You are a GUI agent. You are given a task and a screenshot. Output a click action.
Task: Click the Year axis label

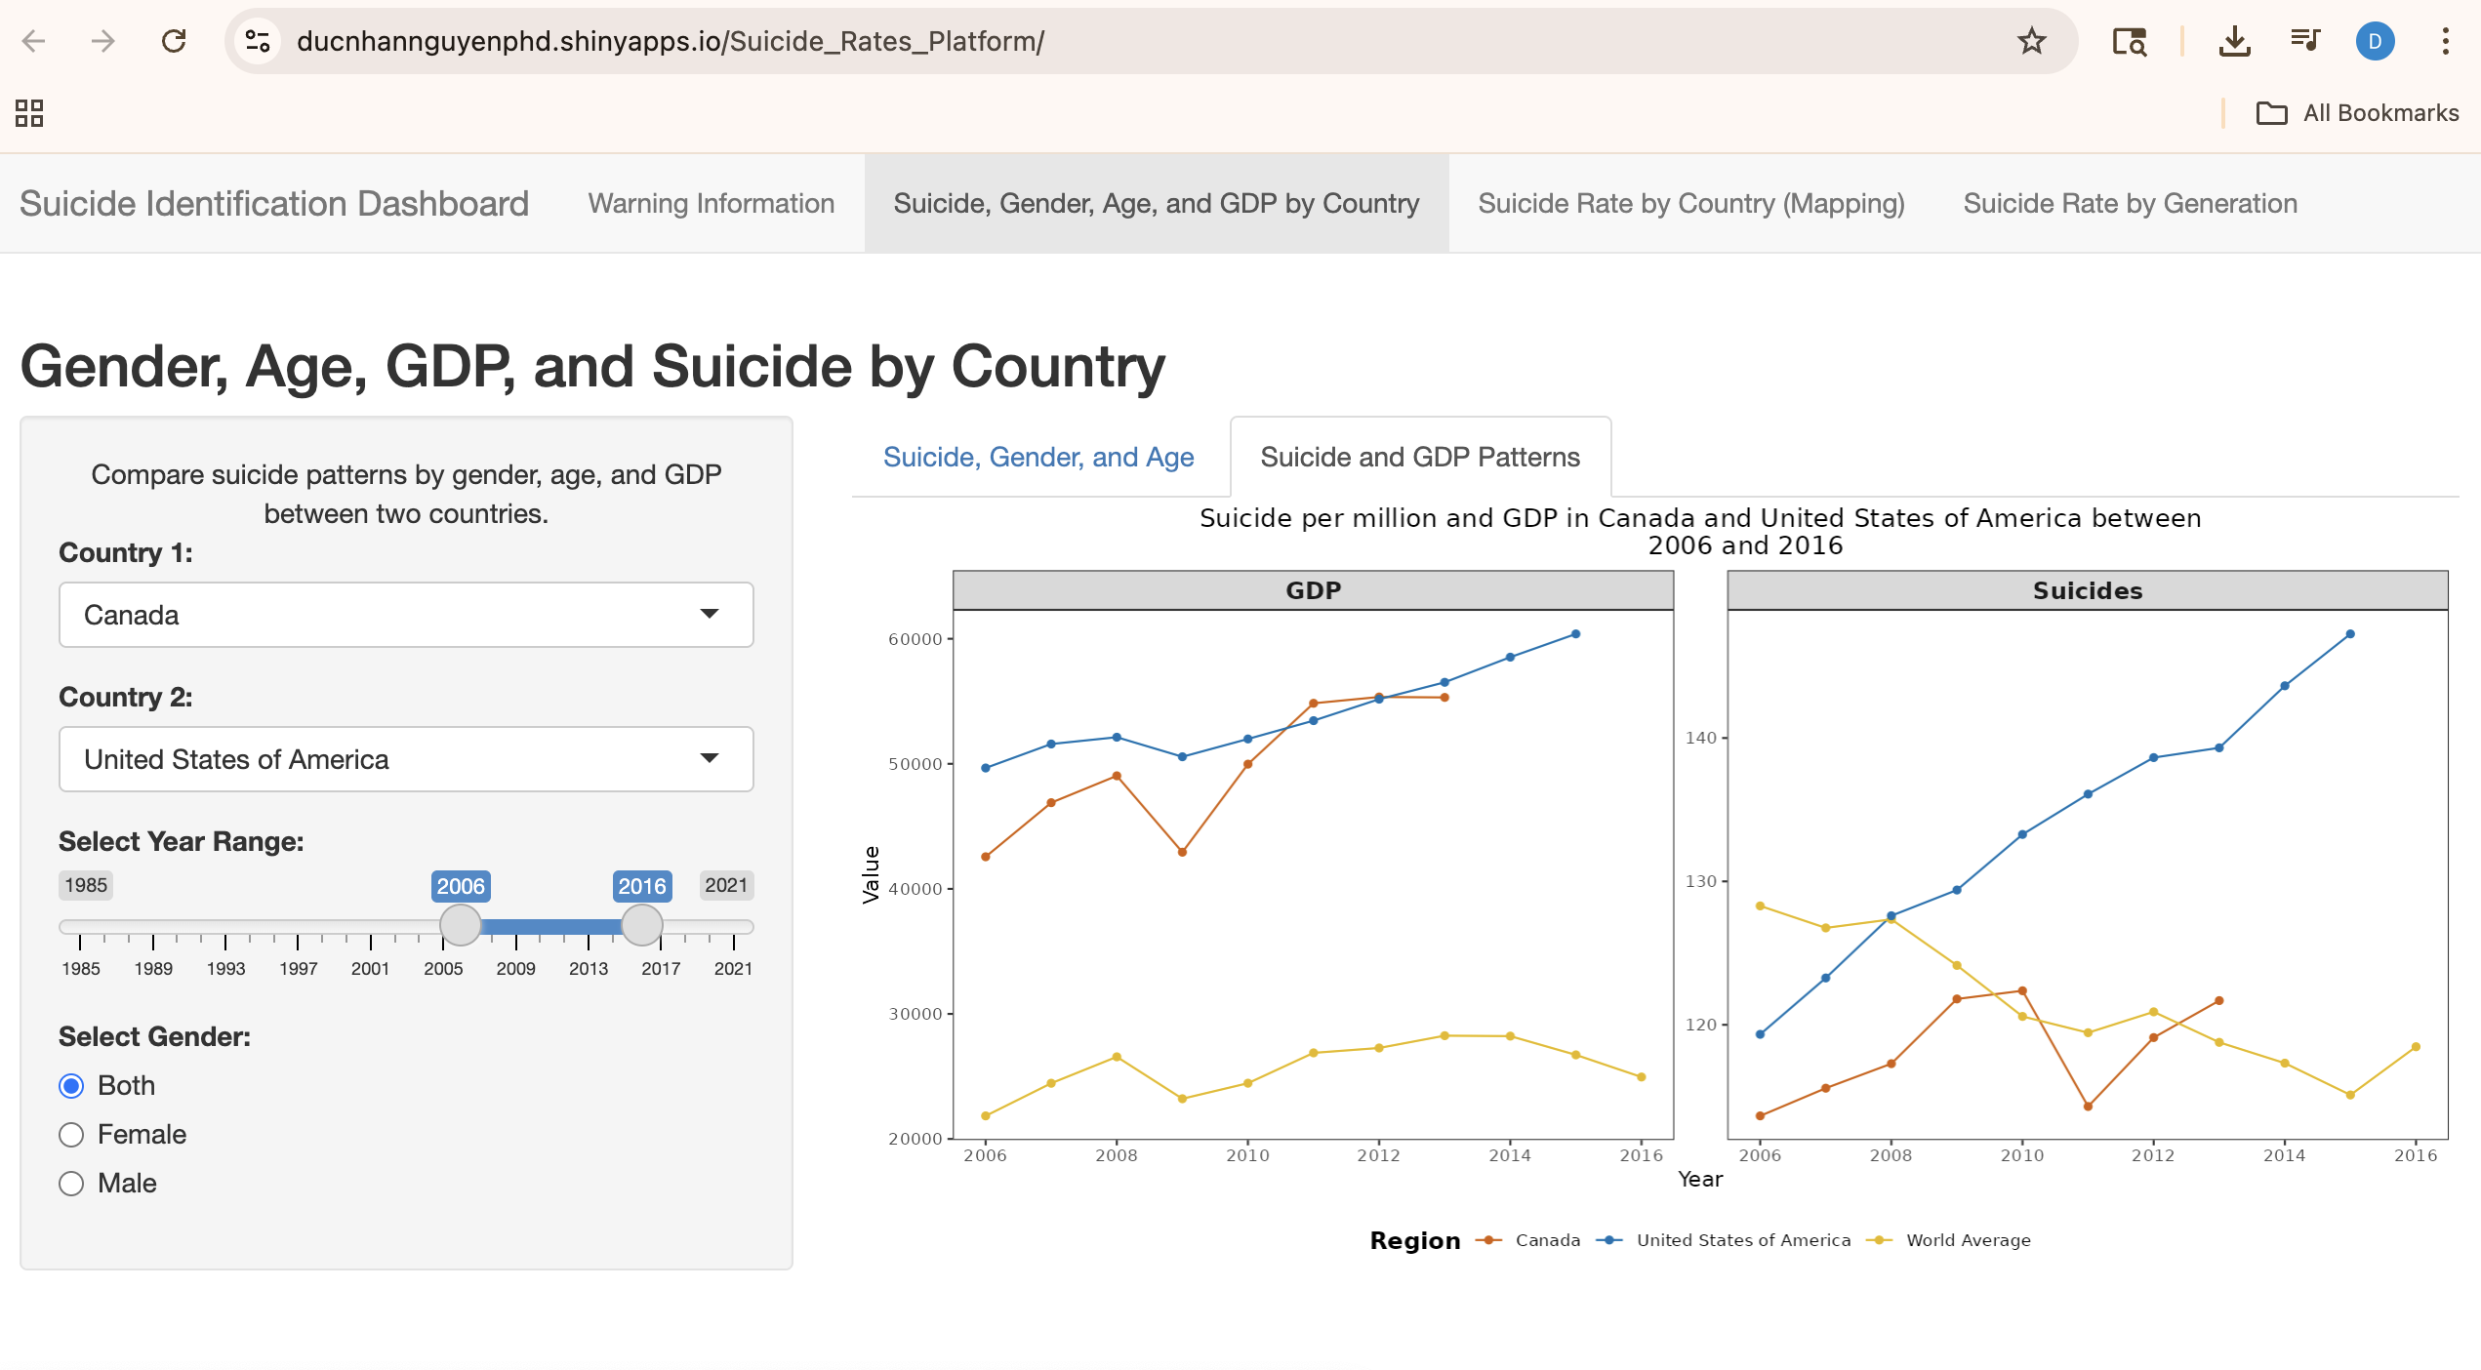click(x=1700, y=1179)
